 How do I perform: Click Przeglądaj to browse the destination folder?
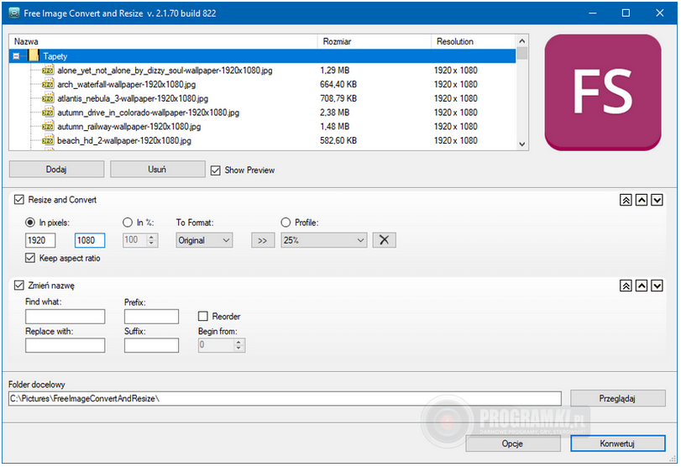[617, 398]
